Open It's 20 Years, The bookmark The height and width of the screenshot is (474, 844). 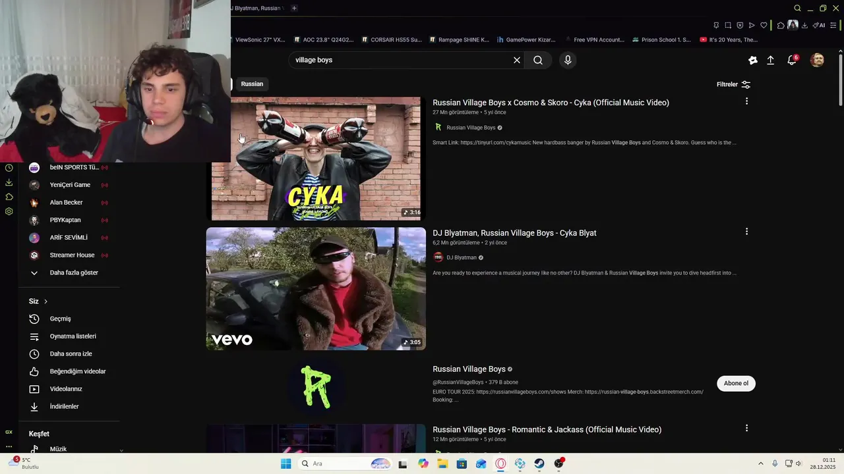tap(729, 39)
